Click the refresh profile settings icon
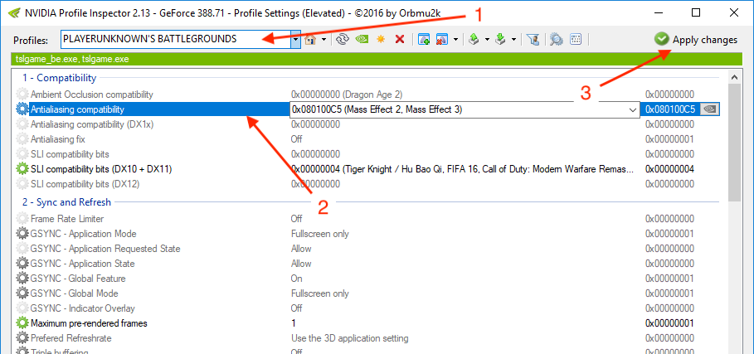The width and height of the screenshot is (754, 354). [x=342, y=40]
